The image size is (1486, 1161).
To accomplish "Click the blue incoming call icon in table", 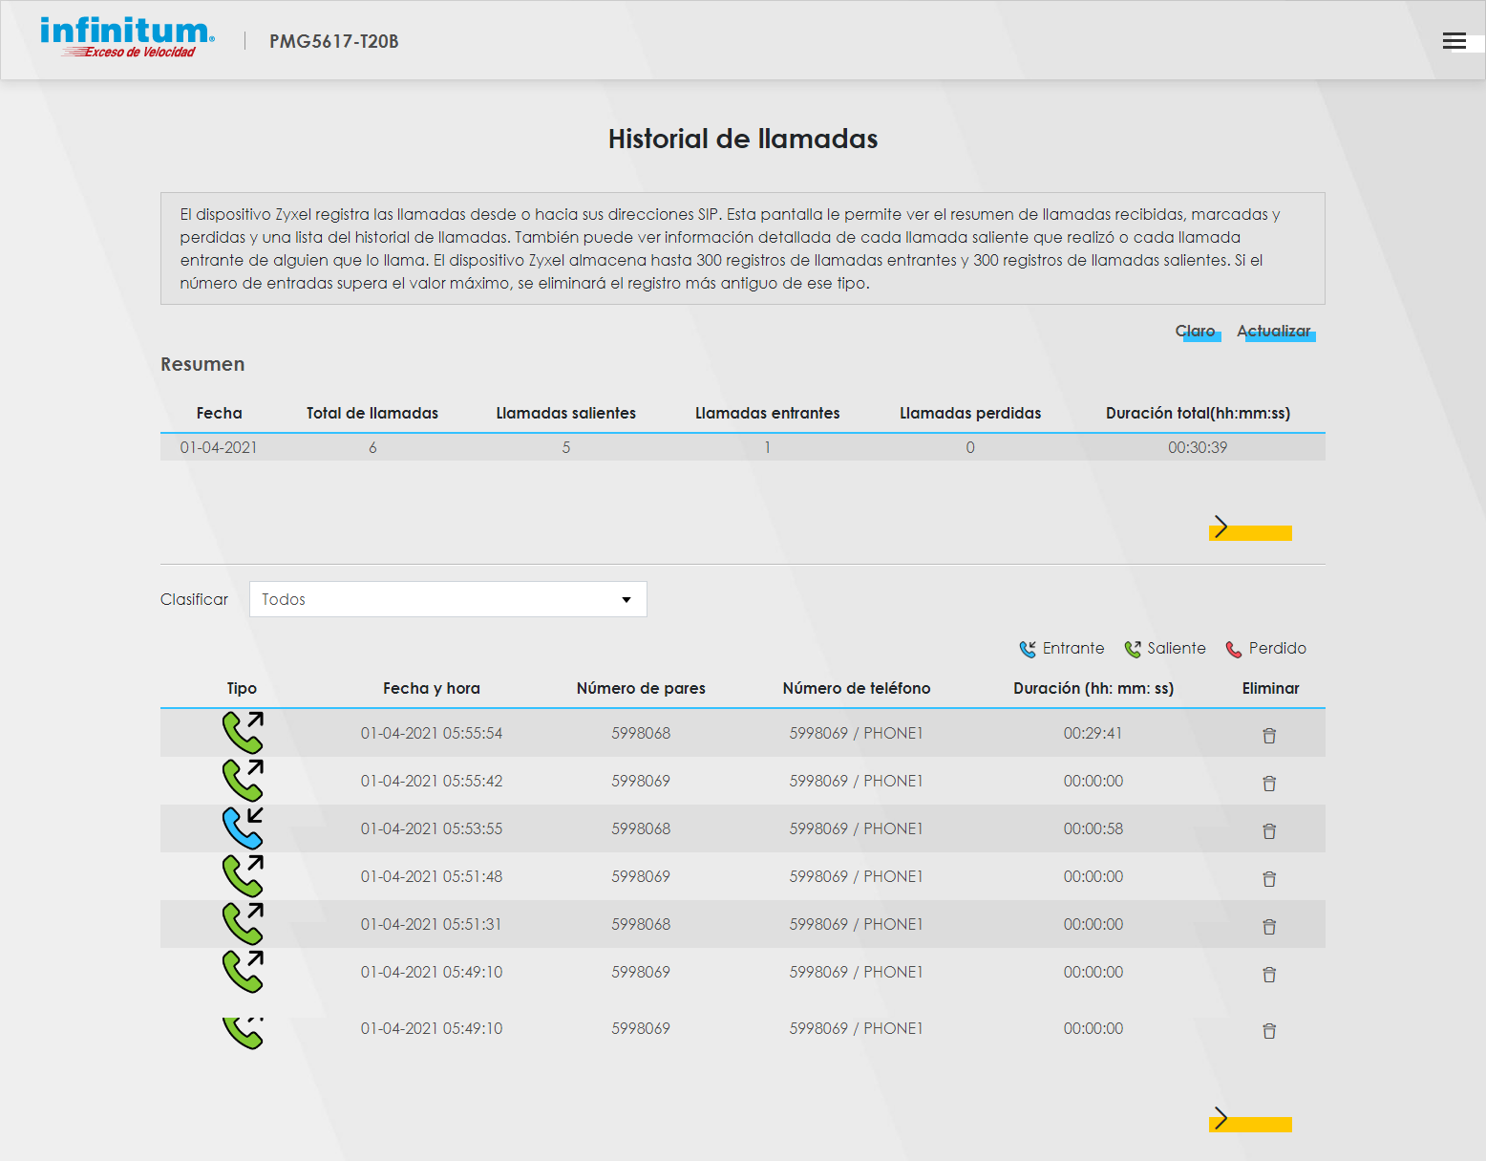I will [x=243, y=828].
